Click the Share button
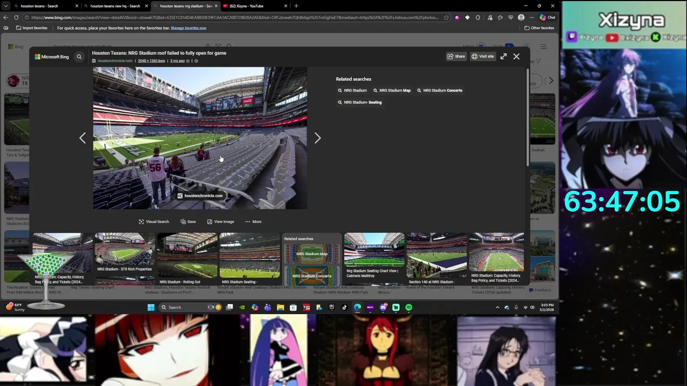 point(456,56)
